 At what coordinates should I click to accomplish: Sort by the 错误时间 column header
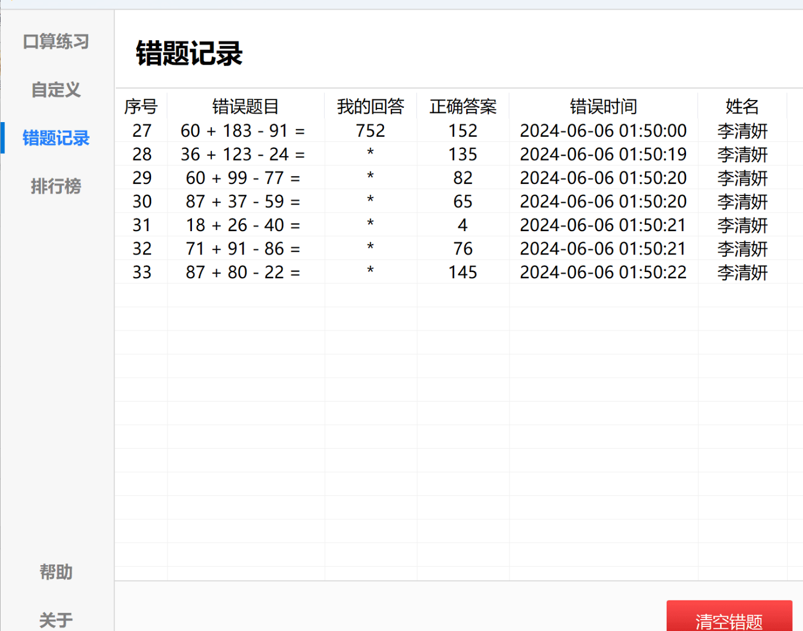[x=603, y=106]
